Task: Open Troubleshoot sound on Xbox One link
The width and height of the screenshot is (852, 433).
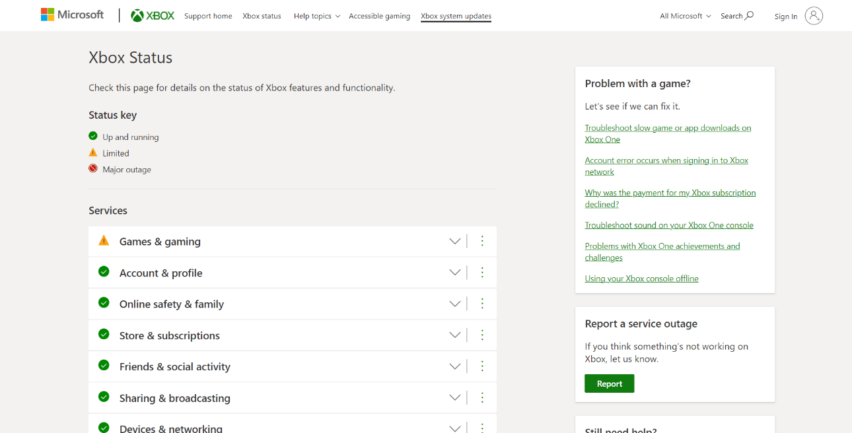Action: (669, 225)
